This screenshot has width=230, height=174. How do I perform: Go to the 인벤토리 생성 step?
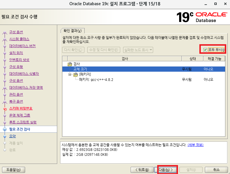(19, 60)
